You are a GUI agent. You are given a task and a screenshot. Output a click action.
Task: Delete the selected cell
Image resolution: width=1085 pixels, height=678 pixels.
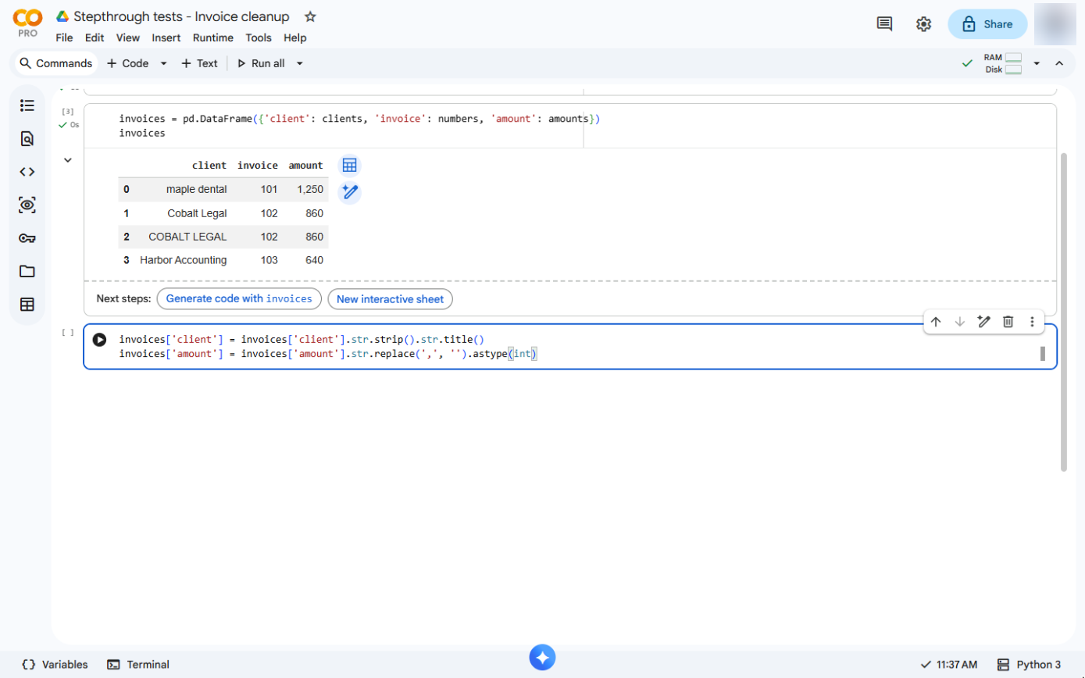click(x=1008, y=322)
